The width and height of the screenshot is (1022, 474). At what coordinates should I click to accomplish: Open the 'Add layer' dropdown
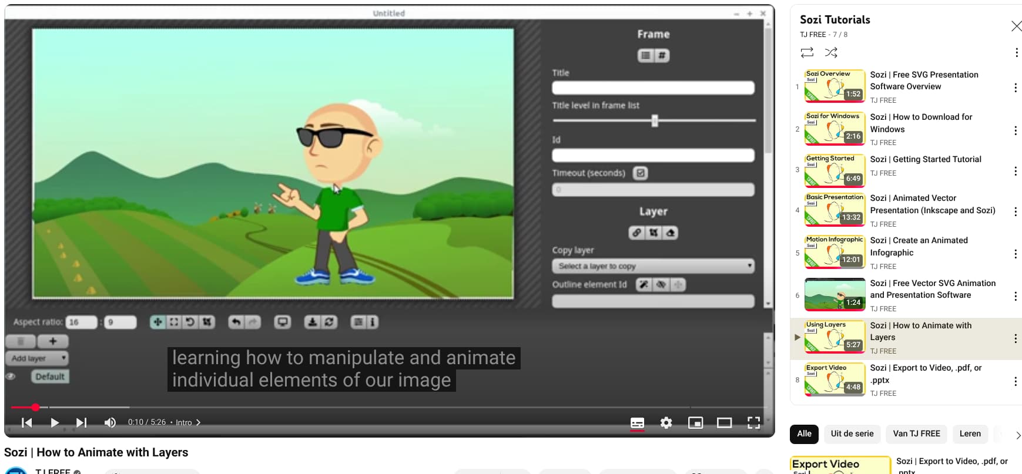tap(37, 358)
